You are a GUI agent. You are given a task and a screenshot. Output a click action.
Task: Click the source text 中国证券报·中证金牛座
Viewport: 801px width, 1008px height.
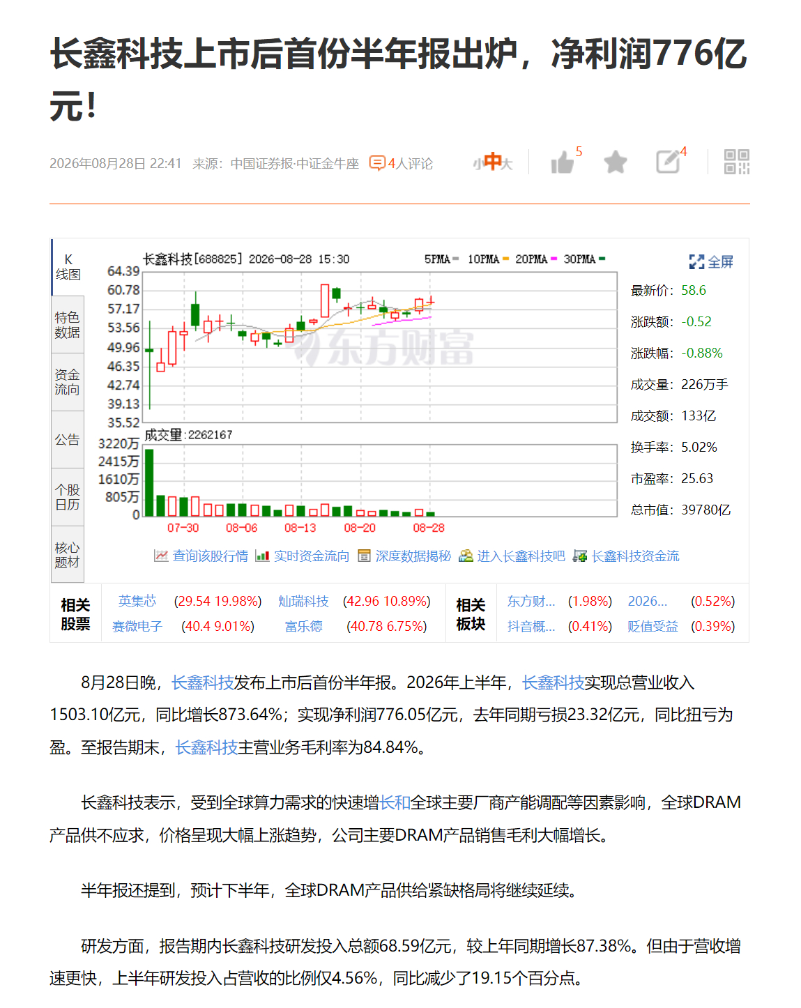click(295, 164)
